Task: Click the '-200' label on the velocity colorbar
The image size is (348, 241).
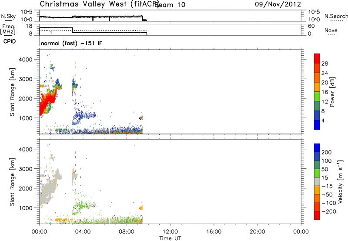Action: coord(329,211)
